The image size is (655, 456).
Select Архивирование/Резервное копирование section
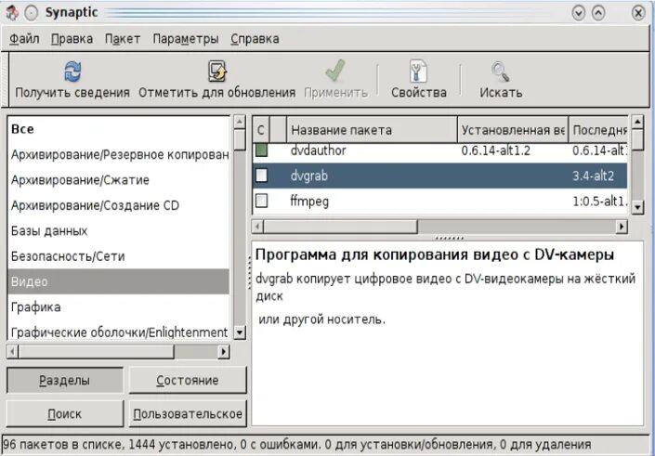(118, 154)
